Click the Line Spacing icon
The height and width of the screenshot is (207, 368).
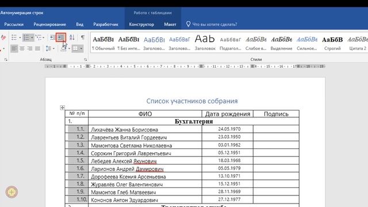coord(48,48)
